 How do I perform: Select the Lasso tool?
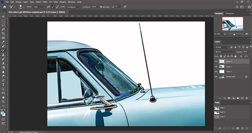coord(3,25)
